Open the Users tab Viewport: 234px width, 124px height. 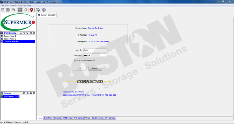click(88, 118)
